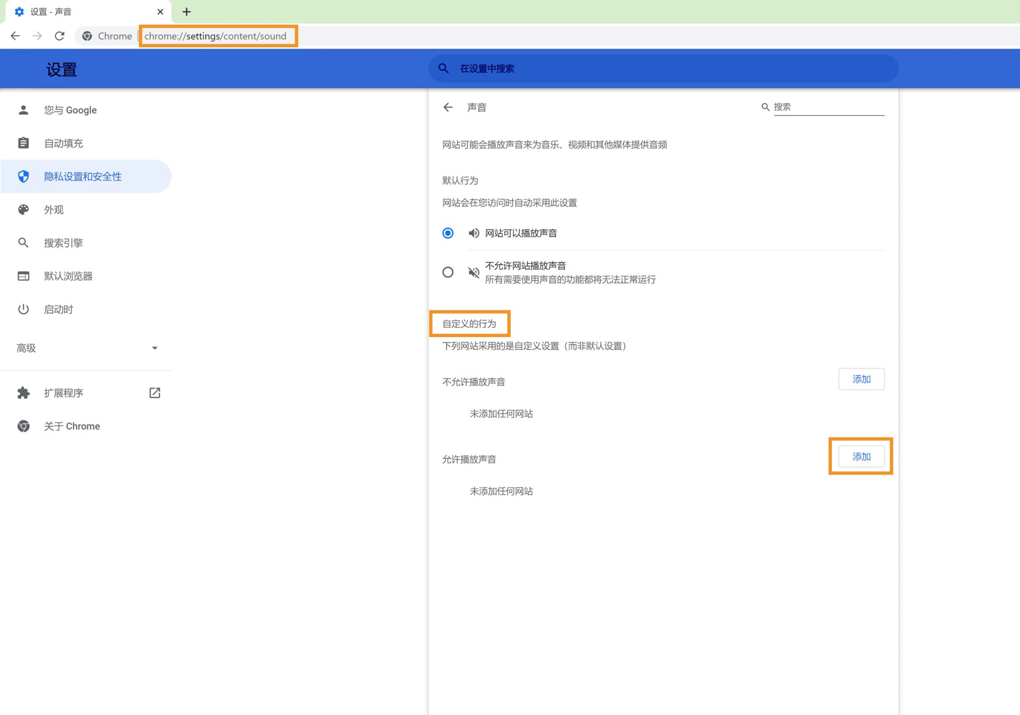The image size is (1020, 715).
Task: Open 自动填充 settings via the clipboard icon
Action: click(23, 142)
